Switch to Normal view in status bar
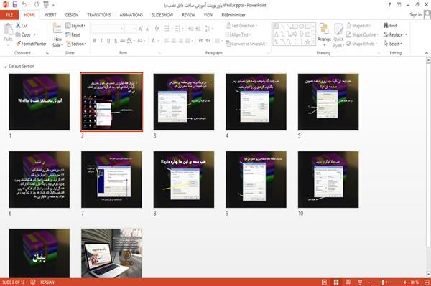This screenshot has width=431, height=286. 325,282
